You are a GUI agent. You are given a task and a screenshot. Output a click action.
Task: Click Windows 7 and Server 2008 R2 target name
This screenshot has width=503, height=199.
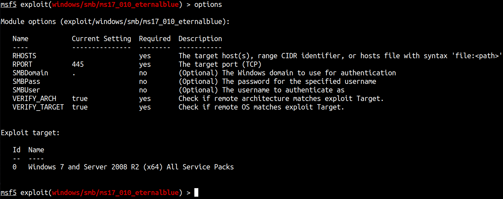tap(131, 167)
